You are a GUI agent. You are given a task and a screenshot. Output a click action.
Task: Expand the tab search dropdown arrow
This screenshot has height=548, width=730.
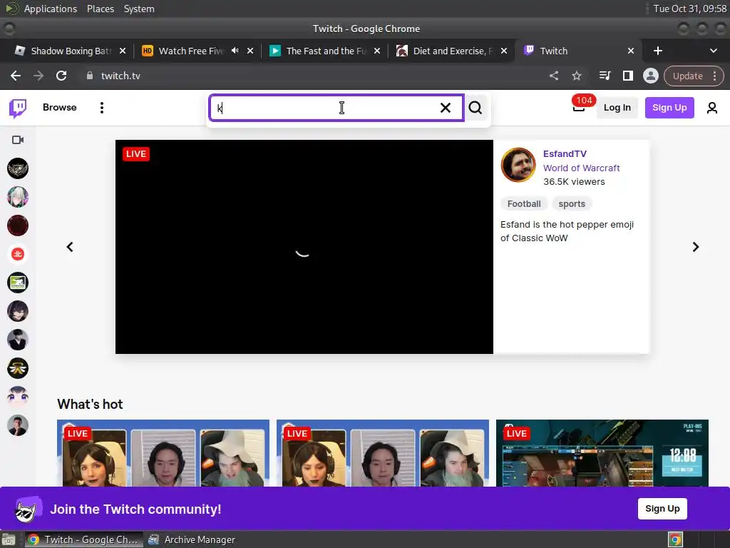click(x=713, y=51)
